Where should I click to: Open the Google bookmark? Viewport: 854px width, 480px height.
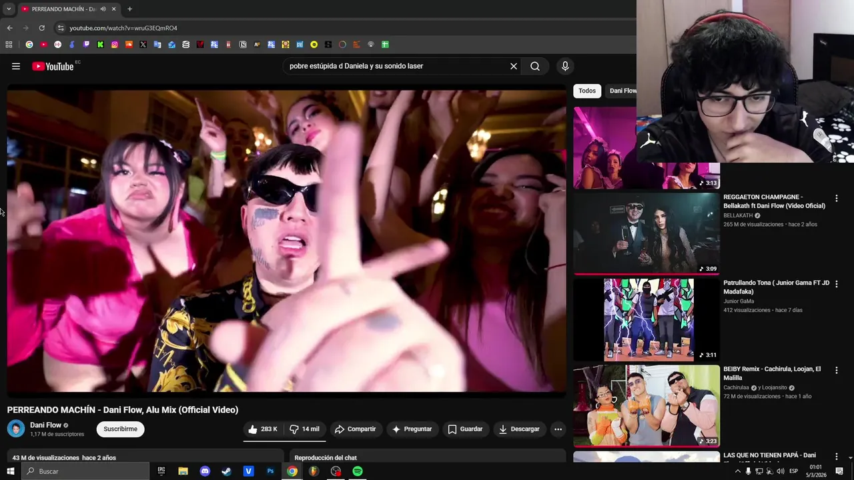coord(29,45)
